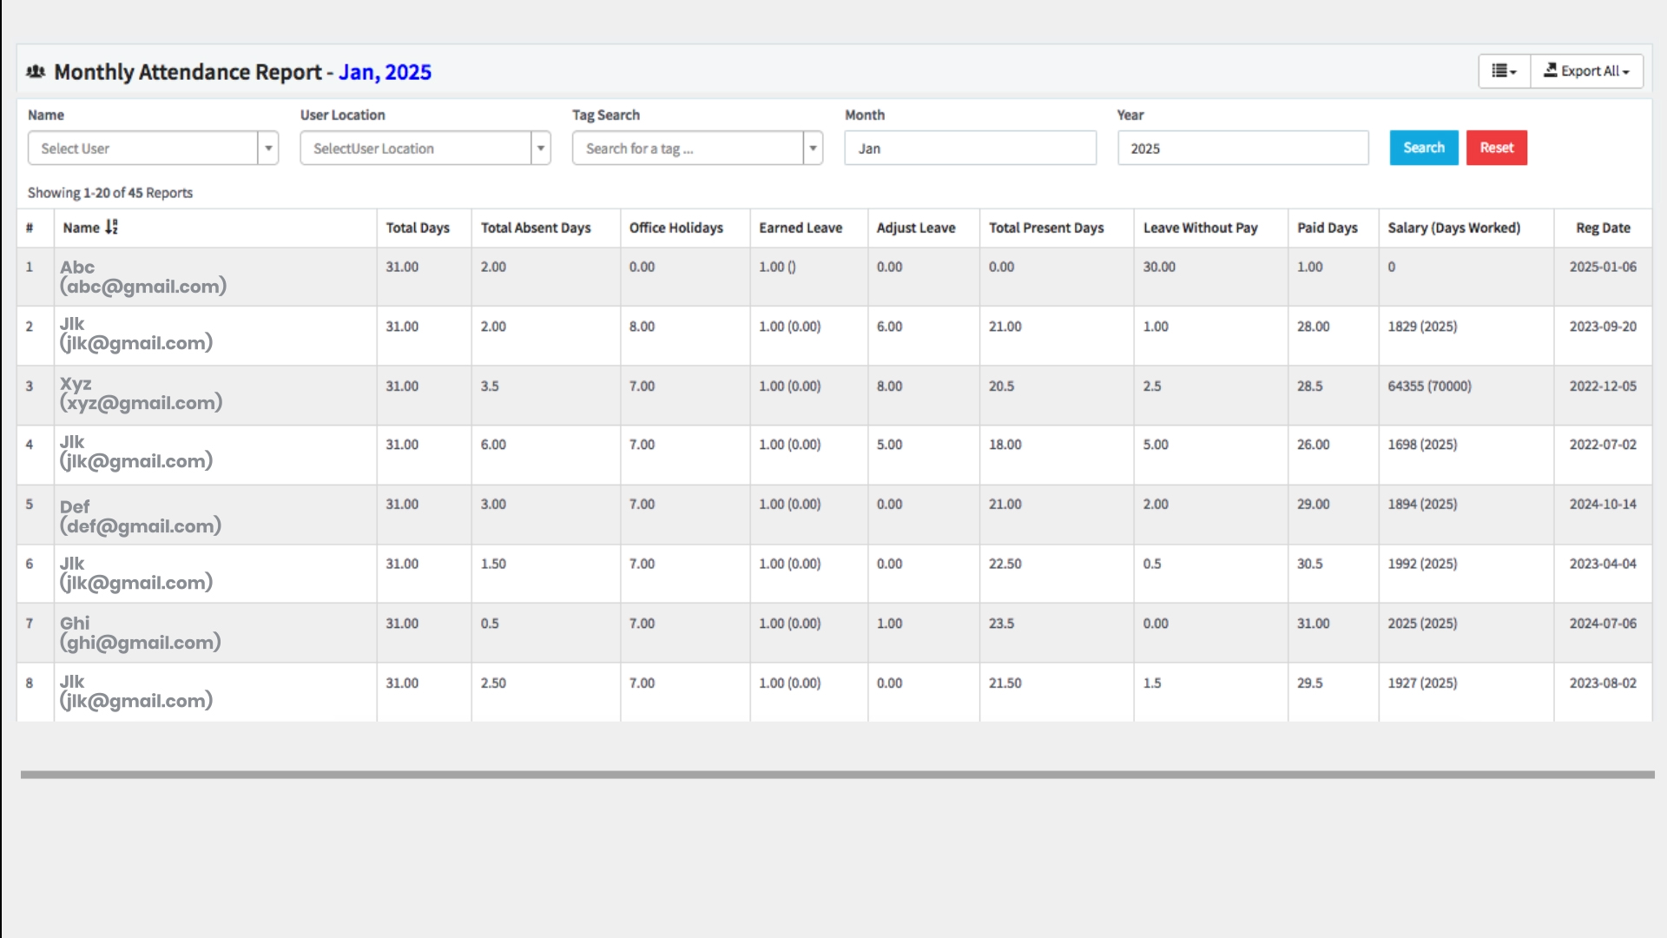
Task: Click Total Present Days value 22.50
Action: (x=1005, y=565)
